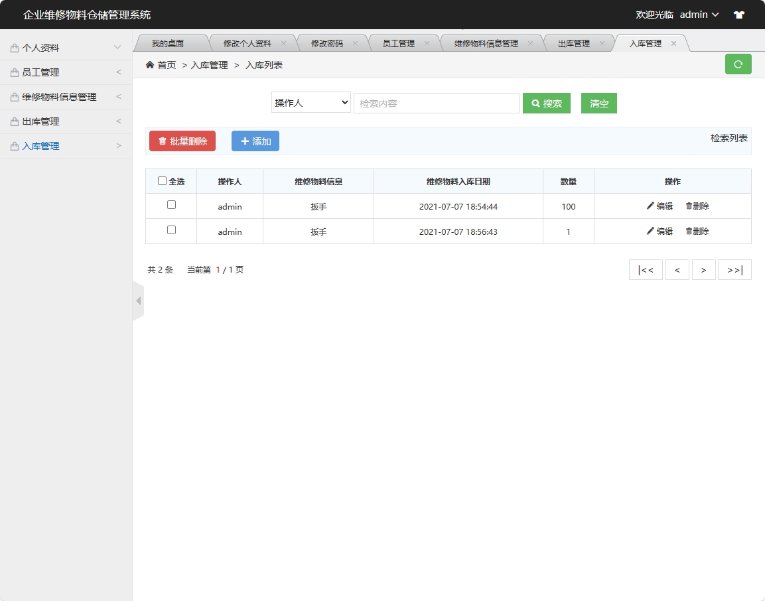This screenshot has width=765, height=601.
Task: Open the 操作人 dropdown selector
Action: click(x=311, y=102)
